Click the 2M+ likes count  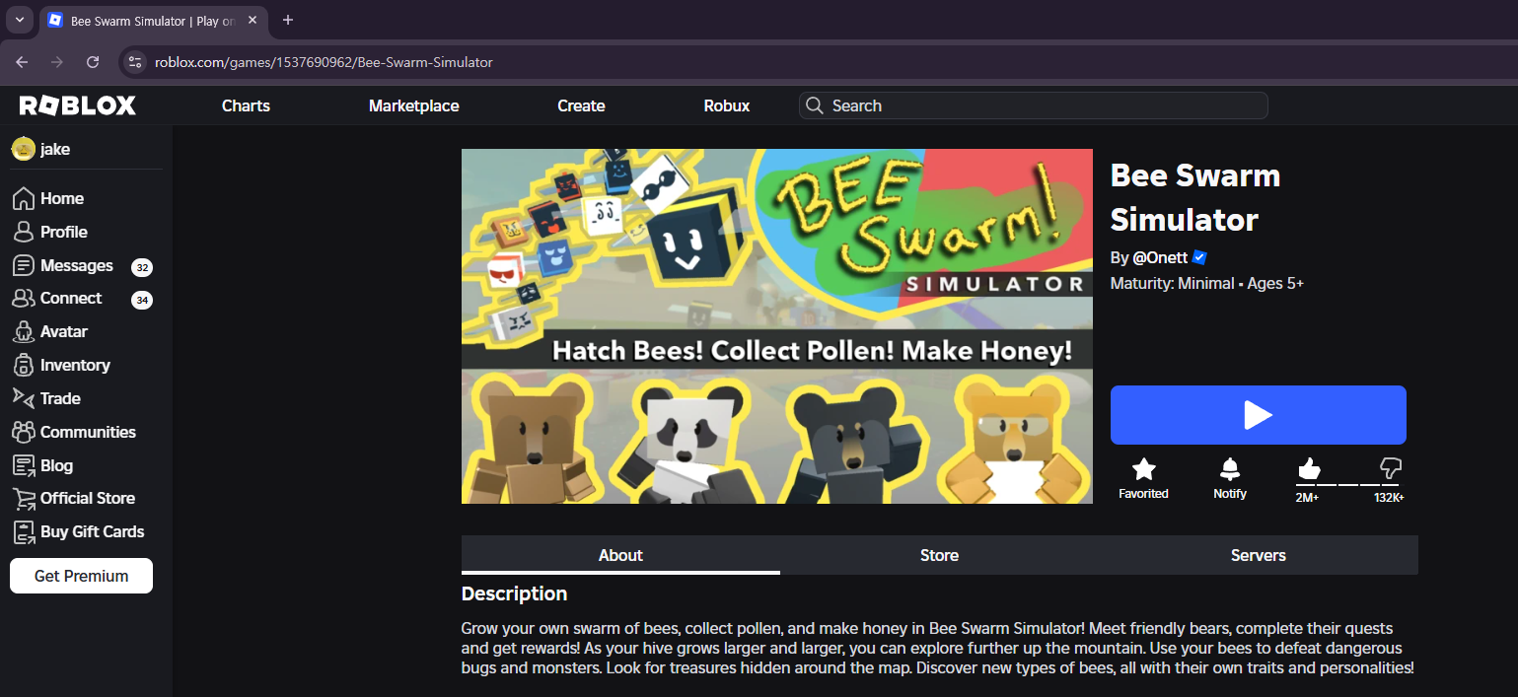pyautogui.click(x=1307, y=498)
